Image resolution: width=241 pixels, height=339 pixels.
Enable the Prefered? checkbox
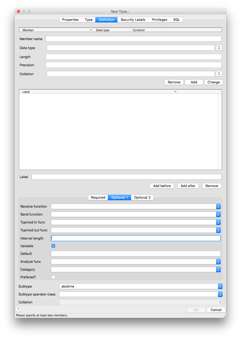point(53,277)
